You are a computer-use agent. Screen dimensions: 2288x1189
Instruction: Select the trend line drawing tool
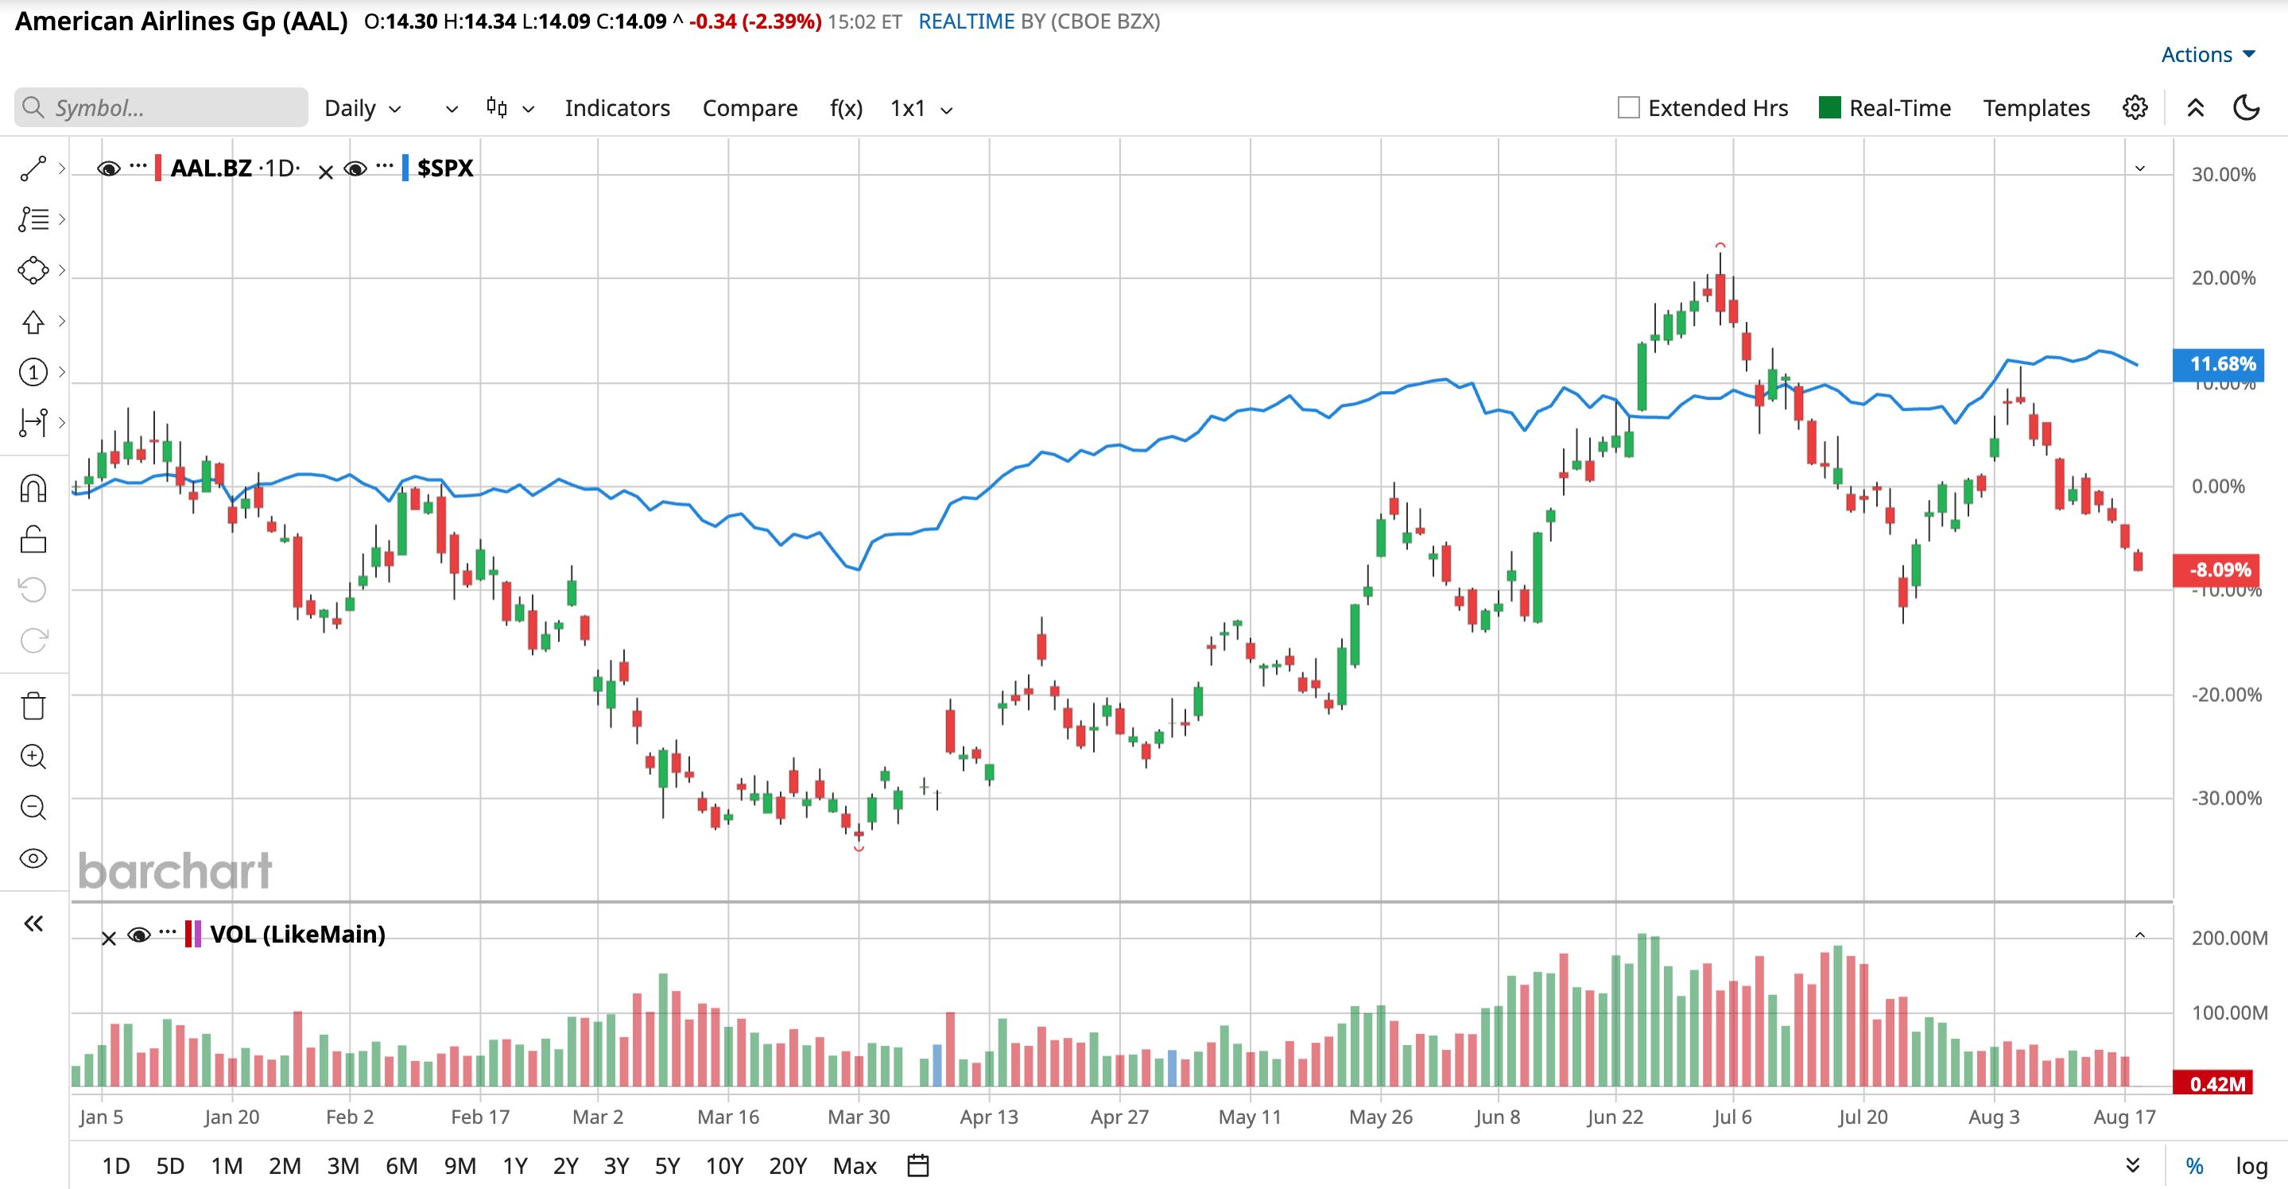(x=33, y=168)
